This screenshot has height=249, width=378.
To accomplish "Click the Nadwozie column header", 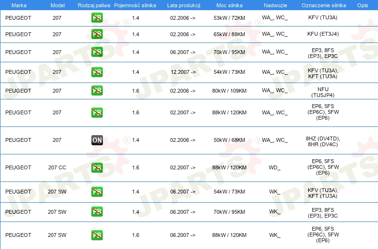I will [x=276, y=5].
